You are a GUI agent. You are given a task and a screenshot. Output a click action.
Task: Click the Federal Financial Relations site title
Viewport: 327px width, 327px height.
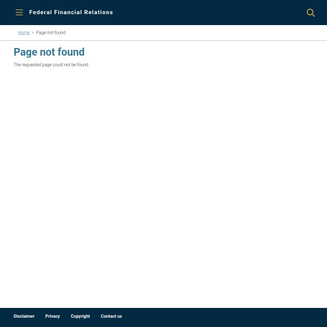pos(71,13)
